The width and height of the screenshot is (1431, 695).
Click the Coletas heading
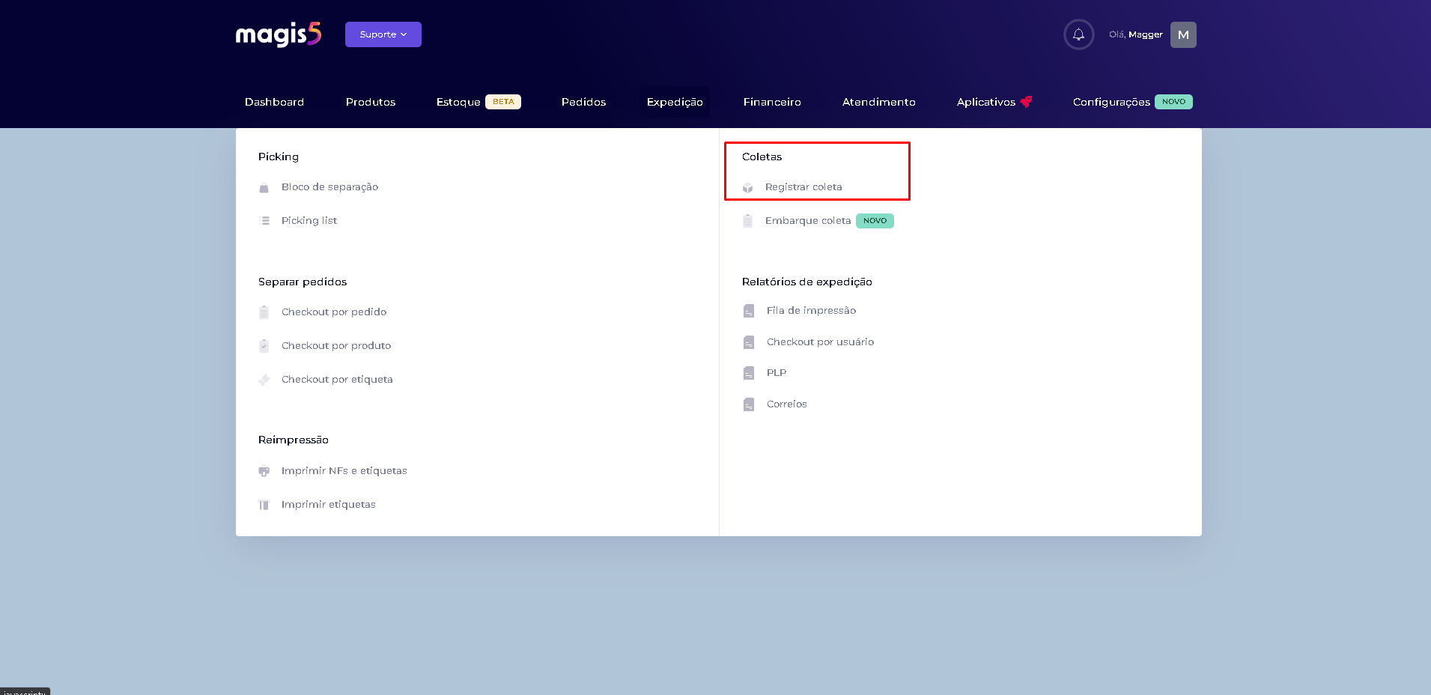(x=762, y=157)
